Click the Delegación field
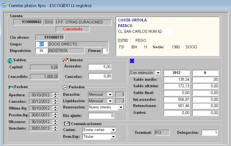Image resolution: width=231 pixels, height=146 pixels. 210,132
